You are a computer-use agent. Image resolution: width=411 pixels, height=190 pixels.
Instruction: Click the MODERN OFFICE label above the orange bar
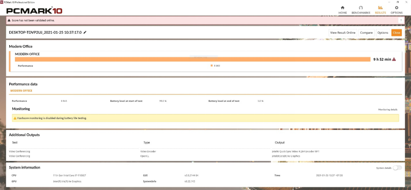point(27,54)
